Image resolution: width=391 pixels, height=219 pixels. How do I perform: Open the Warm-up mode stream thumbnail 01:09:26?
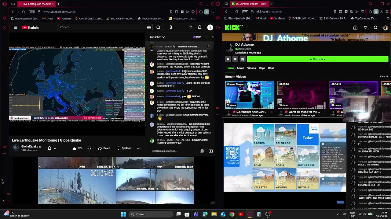coord(302,95)
